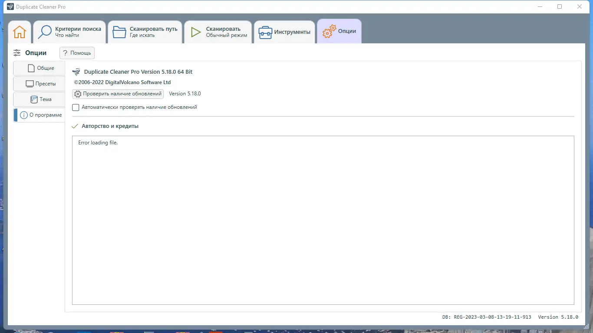Close the Duplicate Cleaner Pro window
The width and height of the screenshot is (593, 333).
(580, 7)
